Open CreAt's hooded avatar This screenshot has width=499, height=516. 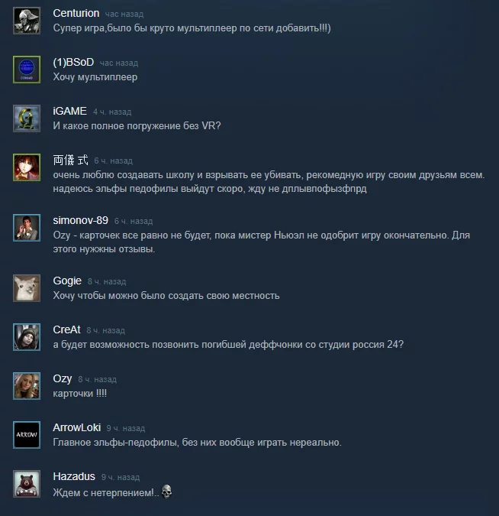pyautogui.click(x=27, y=337)
